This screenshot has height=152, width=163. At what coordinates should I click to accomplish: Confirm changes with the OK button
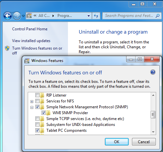117,142
